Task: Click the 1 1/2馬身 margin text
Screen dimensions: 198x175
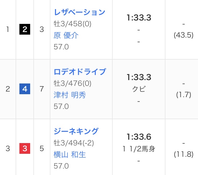Action: (139, 149)
